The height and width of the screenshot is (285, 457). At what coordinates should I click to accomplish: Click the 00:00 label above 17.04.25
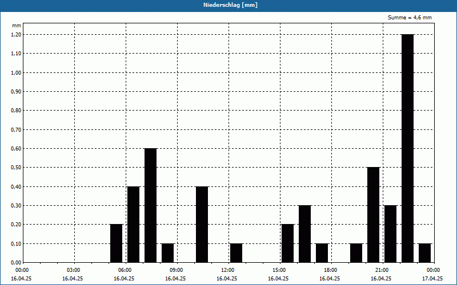pyautogui.click(x=434, y=270)
